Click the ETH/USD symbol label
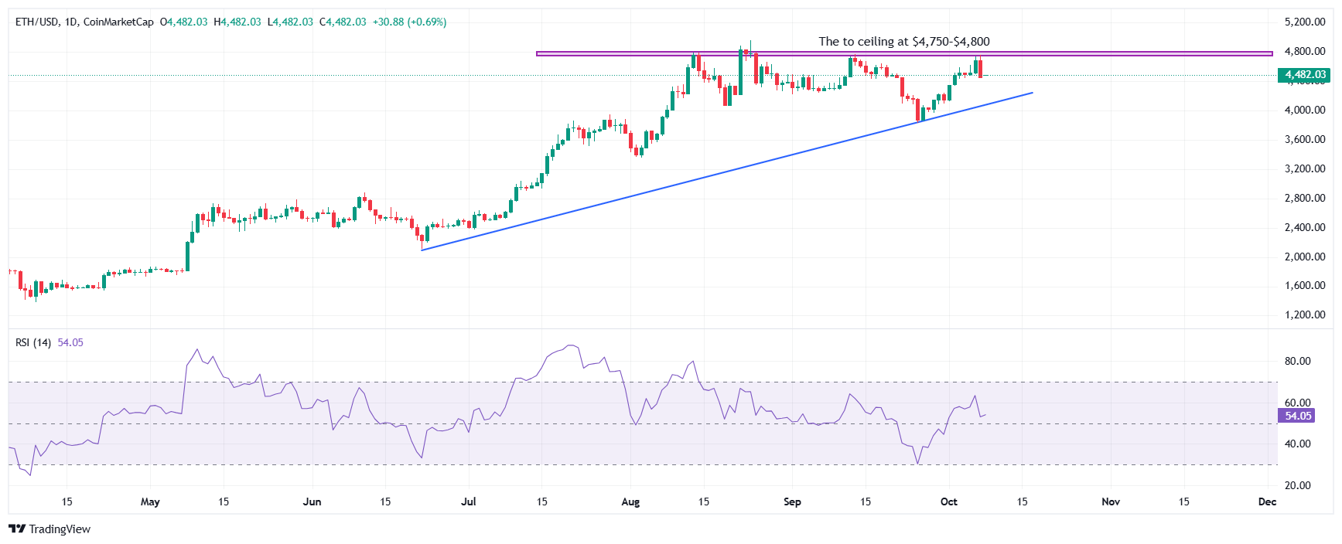Screen dimensions: 1342x544 pyautogui.click(x=37, y=22)
